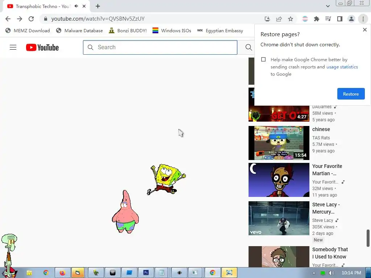371x278 pixels.
Task: Open Firefox from the taskbar
Action: (x=62, y=273)
